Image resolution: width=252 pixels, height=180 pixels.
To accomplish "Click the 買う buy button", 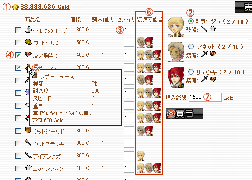I will coord(185,114).
